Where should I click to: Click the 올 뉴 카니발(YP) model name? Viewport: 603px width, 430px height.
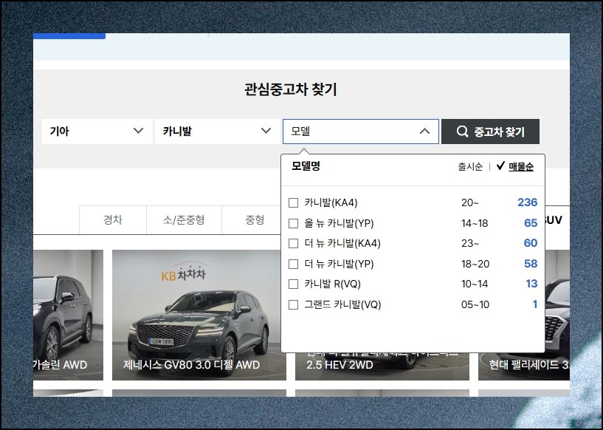click(339, 223)
